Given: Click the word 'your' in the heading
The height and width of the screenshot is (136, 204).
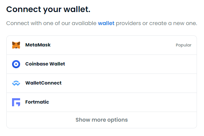Looking at the screenshot, I should point(52,10).
